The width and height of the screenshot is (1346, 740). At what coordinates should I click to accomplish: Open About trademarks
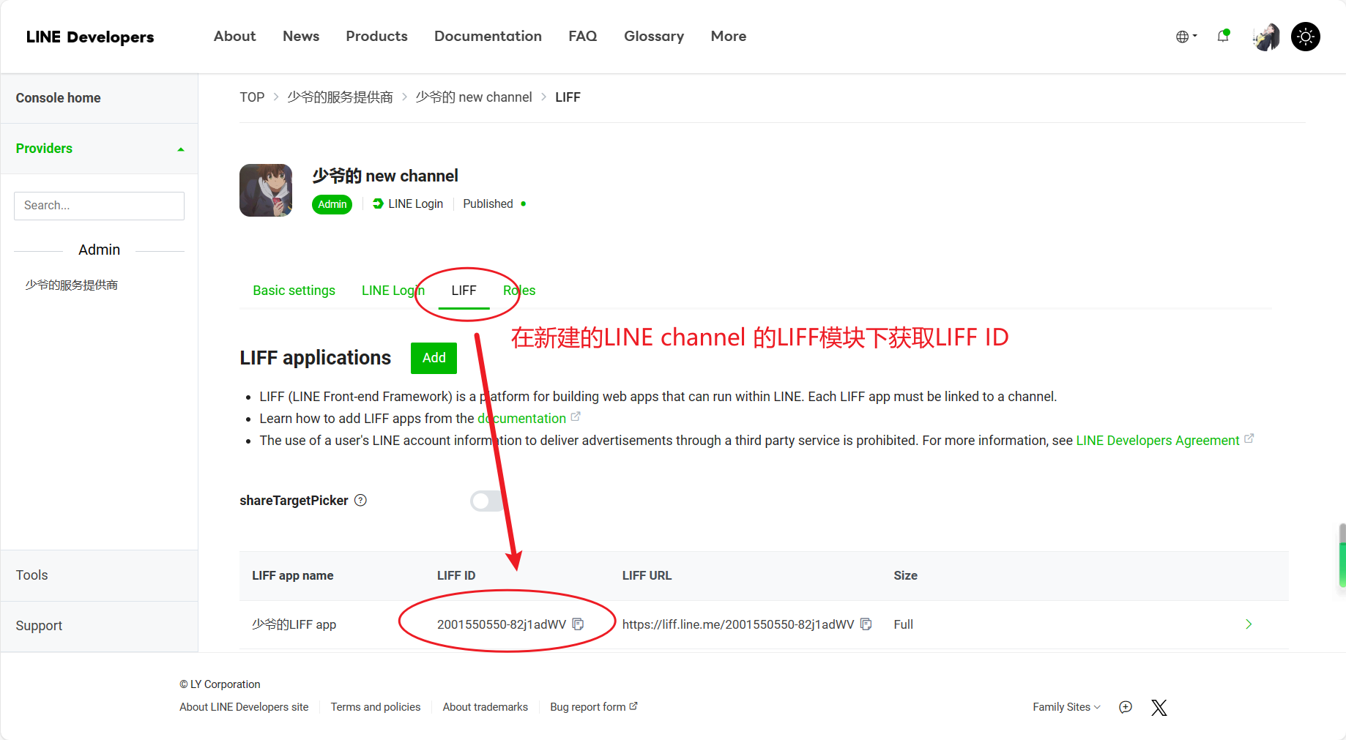(486, 707)
